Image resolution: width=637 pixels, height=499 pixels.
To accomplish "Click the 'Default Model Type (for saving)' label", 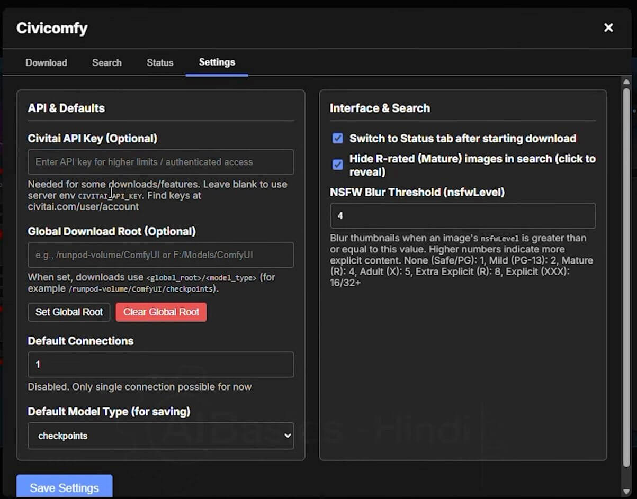I will point(109,411).
